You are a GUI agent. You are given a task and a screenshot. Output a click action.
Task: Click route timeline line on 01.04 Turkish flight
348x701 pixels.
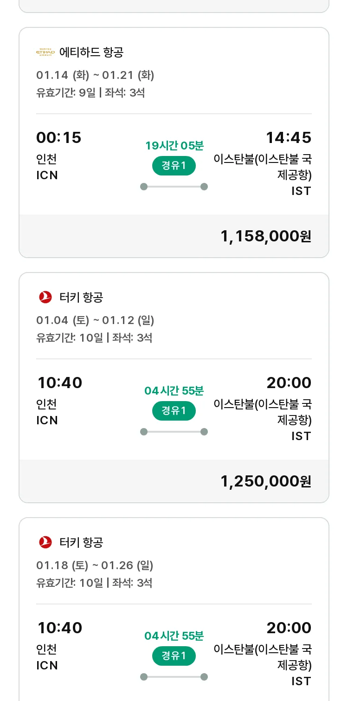[x=174, y=432]
